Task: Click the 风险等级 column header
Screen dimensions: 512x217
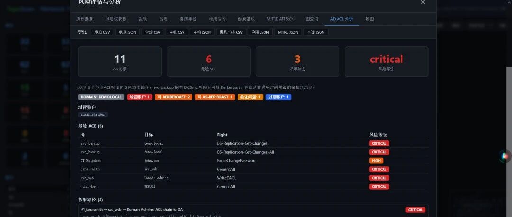Action: tap(378, 135)
